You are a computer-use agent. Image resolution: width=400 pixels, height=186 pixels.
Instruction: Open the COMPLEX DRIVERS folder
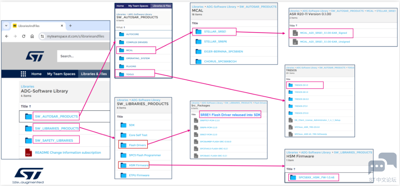coord(137,42)
